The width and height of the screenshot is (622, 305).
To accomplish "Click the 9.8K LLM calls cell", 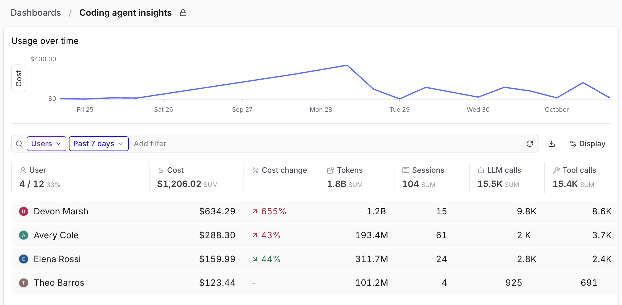I will coord(527,211).
